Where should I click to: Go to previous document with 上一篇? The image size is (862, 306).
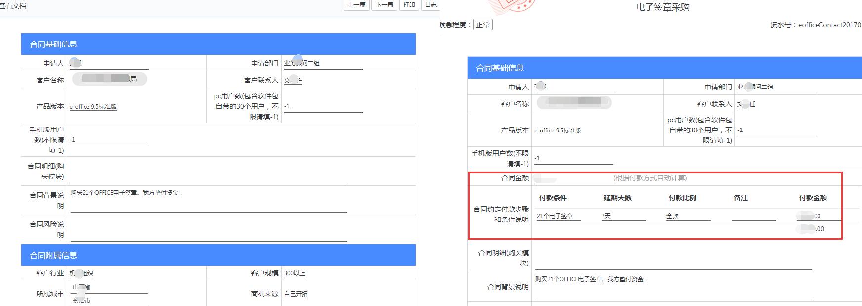point(356,5)
